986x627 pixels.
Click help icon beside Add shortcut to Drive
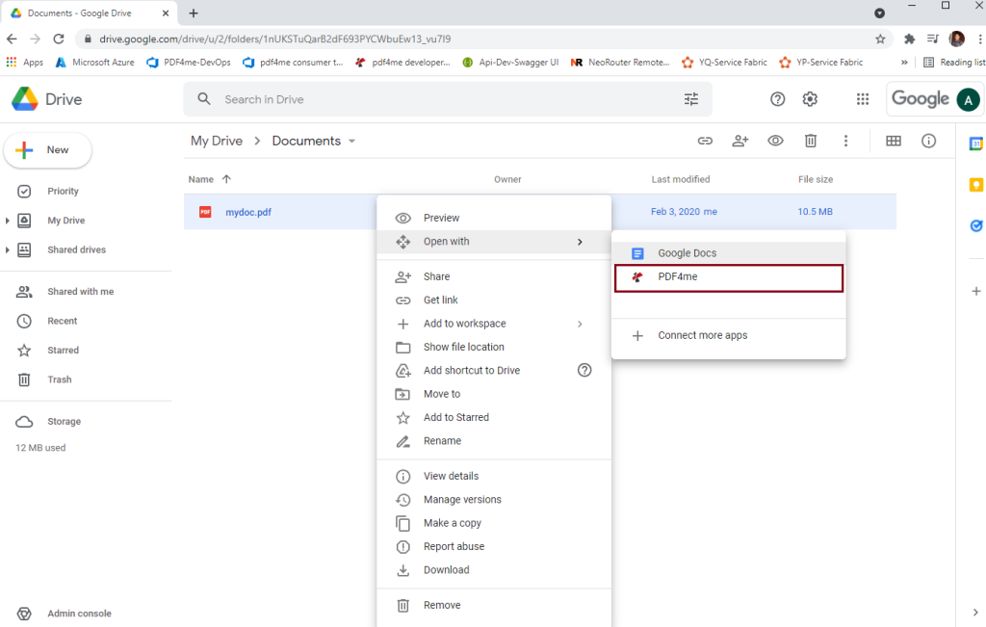pyautogui.click(x=584, y=371)
